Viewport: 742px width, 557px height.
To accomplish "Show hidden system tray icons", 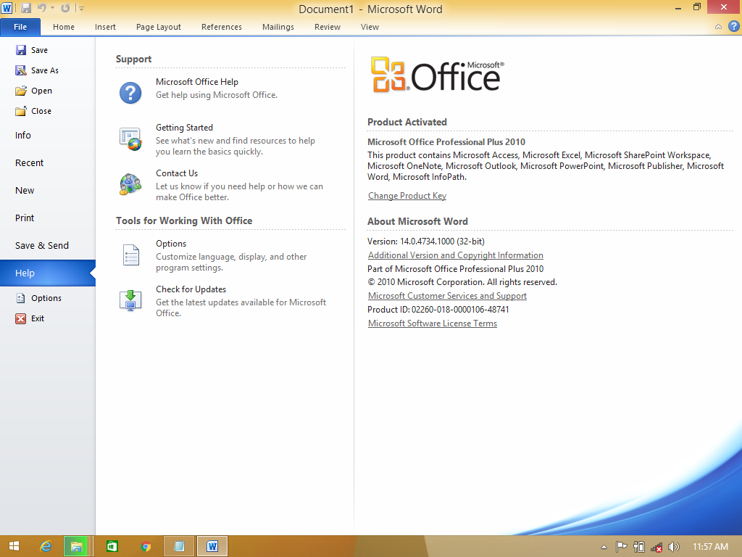I will (604, 547).
